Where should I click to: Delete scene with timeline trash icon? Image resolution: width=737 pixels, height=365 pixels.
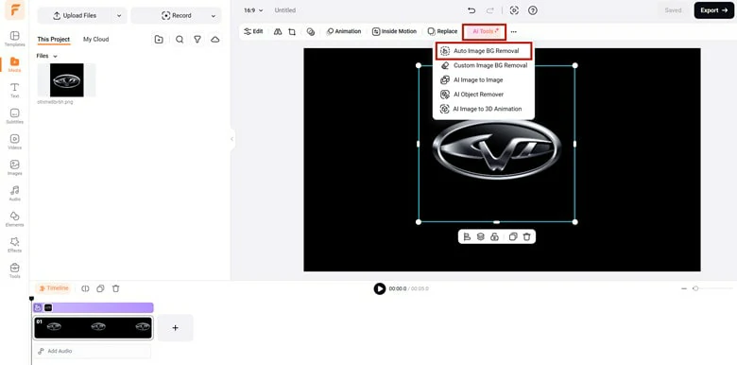coord(116,288)
